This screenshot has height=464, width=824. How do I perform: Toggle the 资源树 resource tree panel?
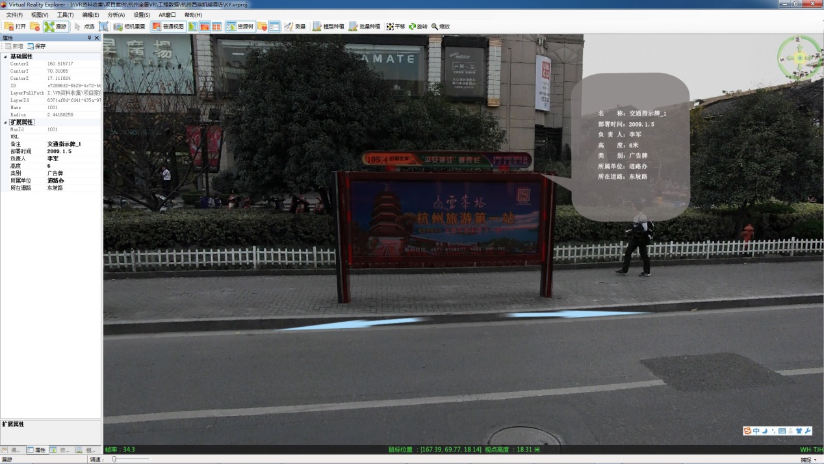pyautogui.click(x=240, y=27)
